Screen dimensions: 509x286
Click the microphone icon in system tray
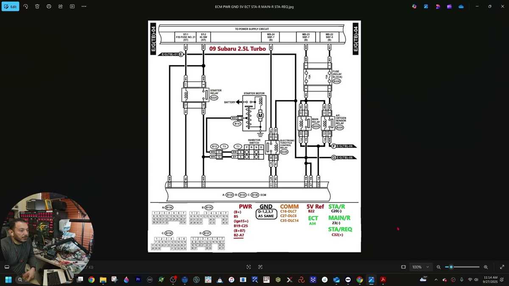pos(461,280)
